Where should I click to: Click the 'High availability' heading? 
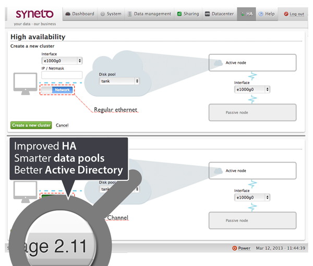pyautogui.click(x=38, y=37)
